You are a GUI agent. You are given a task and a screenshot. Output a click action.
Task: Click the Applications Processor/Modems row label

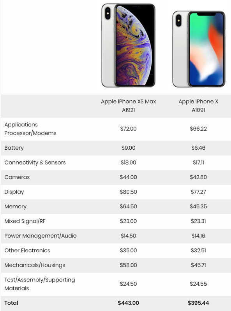[30, 129]
